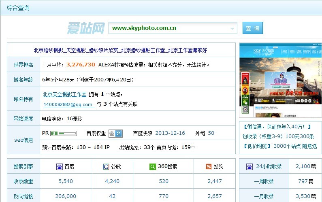
Task: Click the Baidu paw icon beside 24小时收录
Action: point(249,166)
